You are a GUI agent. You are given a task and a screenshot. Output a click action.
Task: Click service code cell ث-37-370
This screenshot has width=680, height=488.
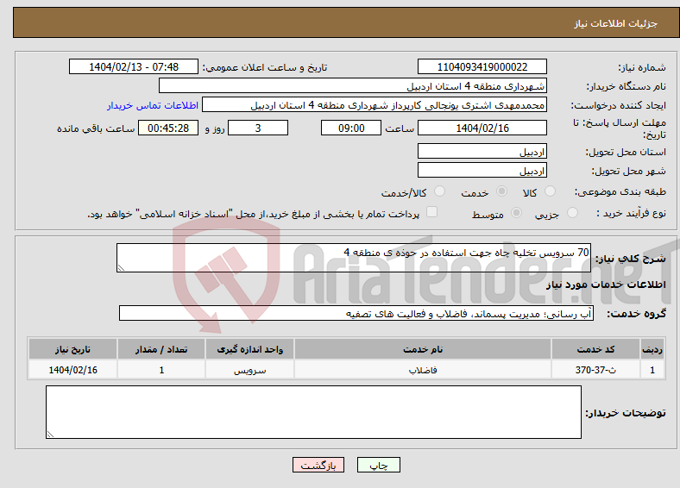595,370
